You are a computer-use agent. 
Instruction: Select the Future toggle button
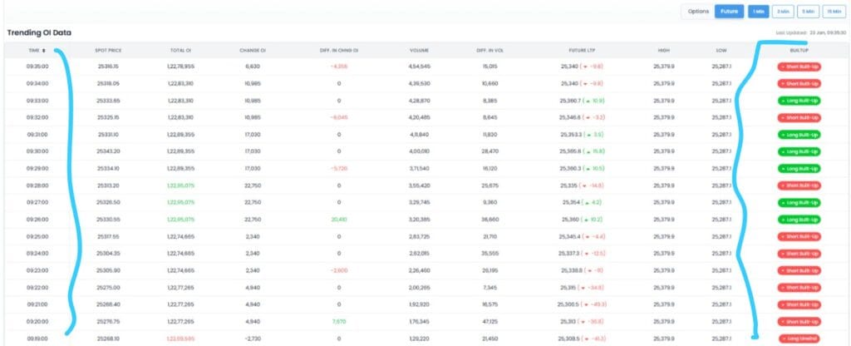(729, 12)
